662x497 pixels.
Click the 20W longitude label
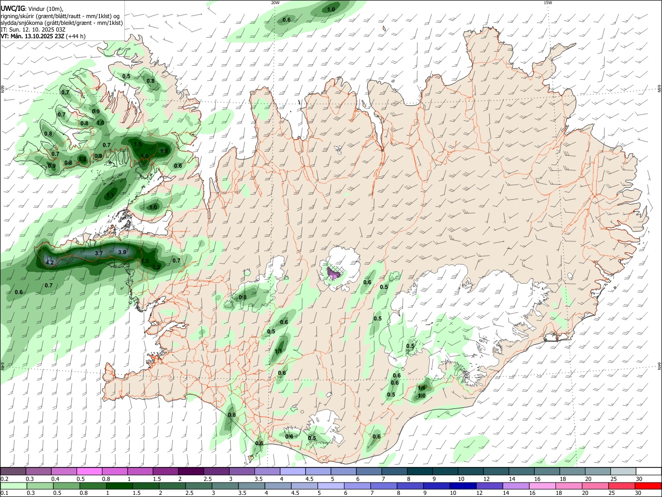275,3
